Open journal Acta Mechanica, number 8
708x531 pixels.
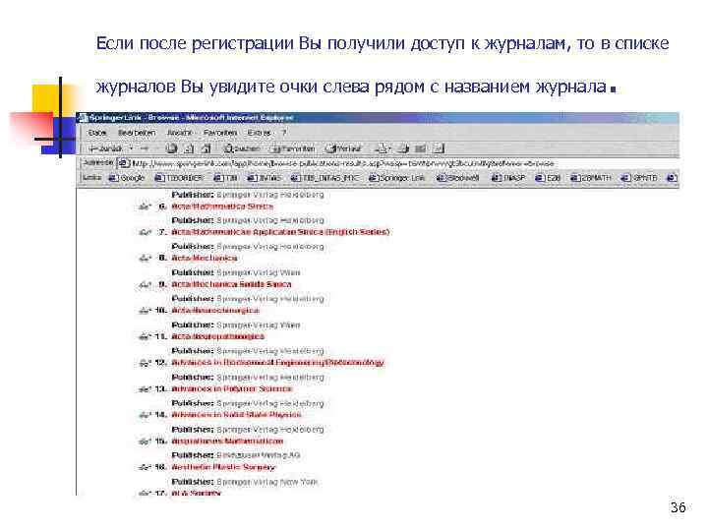(205, 259)
